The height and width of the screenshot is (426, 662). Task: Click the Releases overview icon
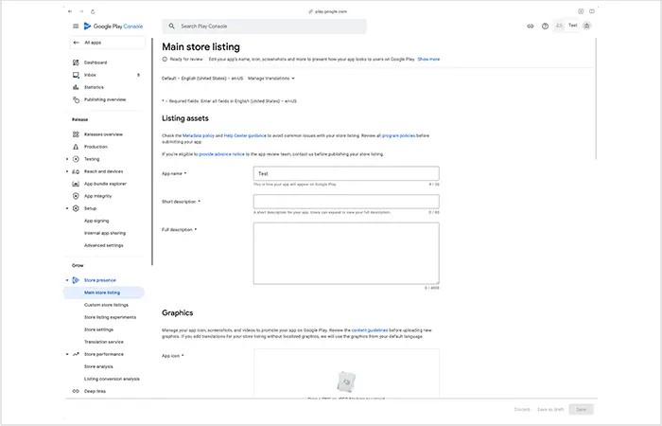(76, 134)
